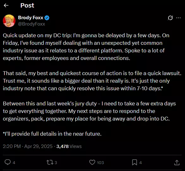Open the repost arrows menu
This screenshot has width=185, height=171.
click(50, 162)
